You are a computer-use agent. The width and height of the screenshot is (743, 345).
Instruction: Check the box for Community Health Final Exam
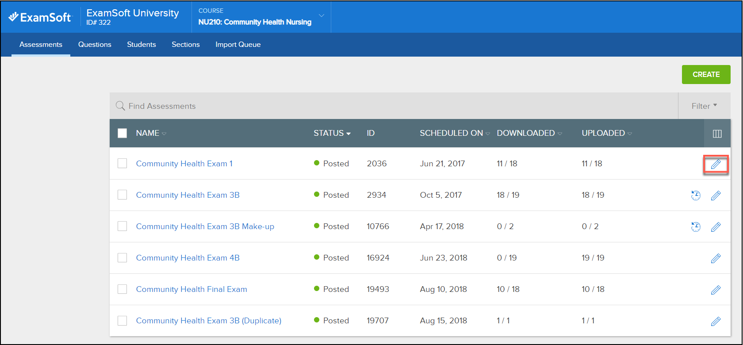point(123,289)
